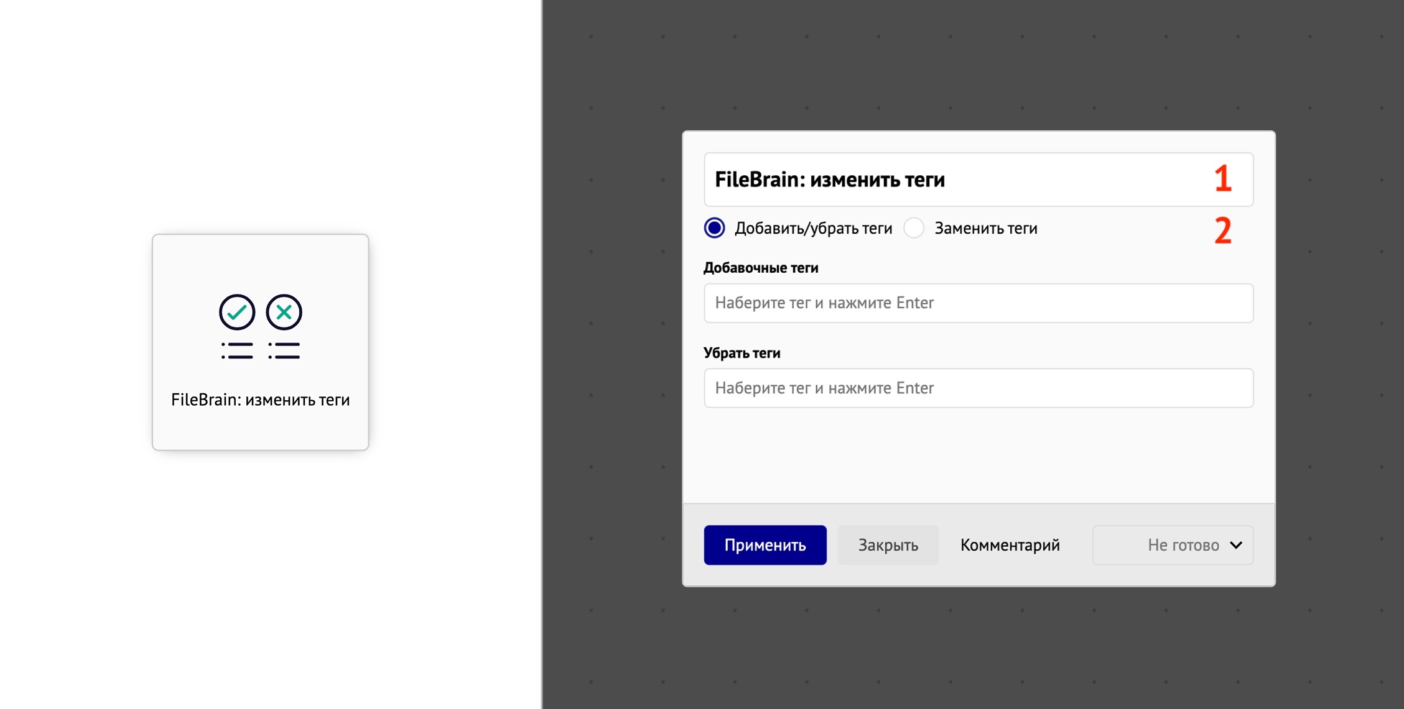
Task: Click the list icon below the X circle
Action: tap(284, 350)
